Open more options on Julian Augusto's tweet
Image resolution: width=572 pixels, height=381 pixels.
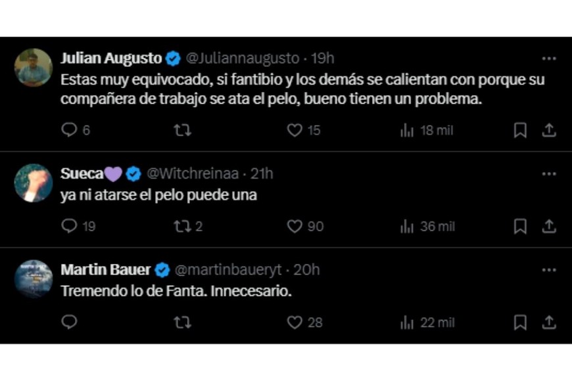548,58
